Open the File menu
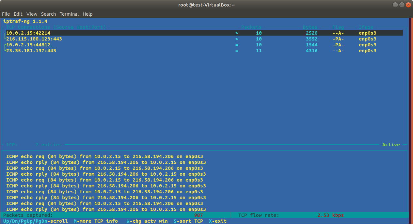Image resolution: width=413 pixels, height=224 pixels. point(6,14)
